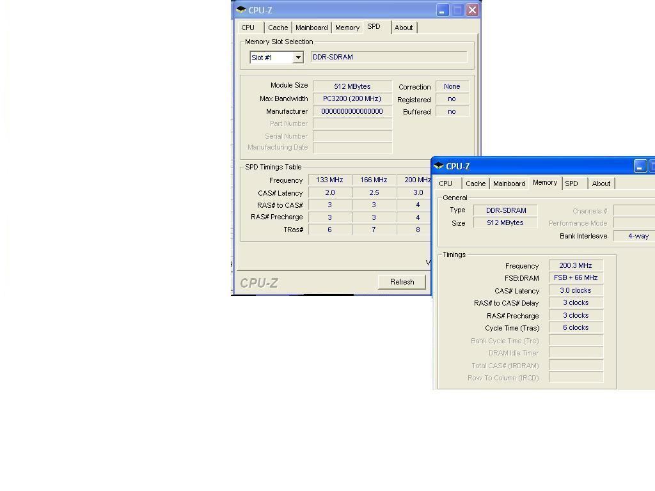Click the Memory Size value 512 MBytes
The width and height of the screenshot is (655, 491).
click(x=505, y=222)
